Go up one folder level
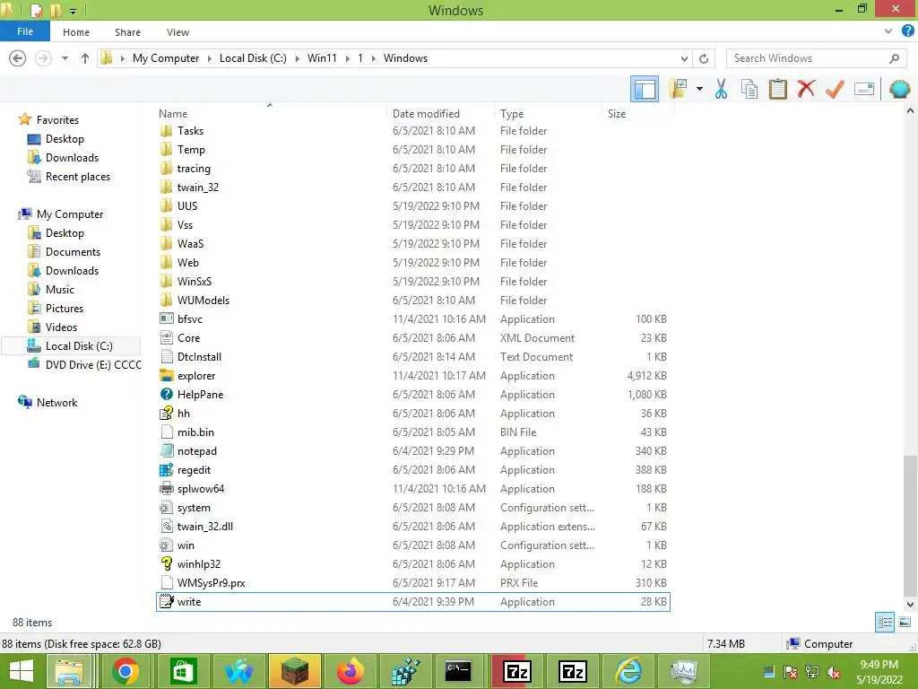Screen dimensions: 918x689 pyautogui.click(x=85, y=58)
